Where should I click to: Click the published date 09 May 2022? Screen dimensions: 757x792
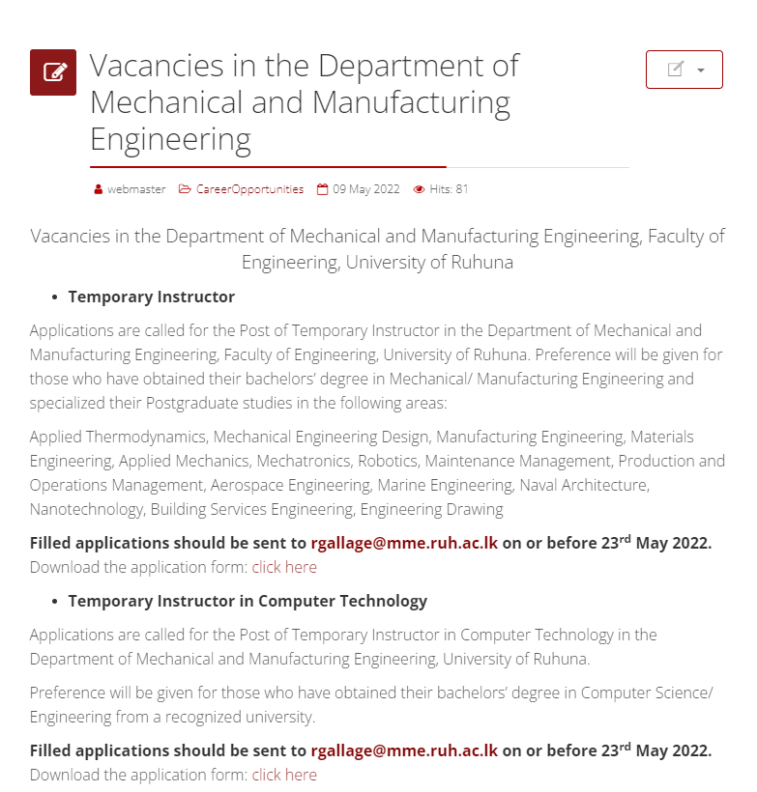pyautogui.click(x=365, y=189)
